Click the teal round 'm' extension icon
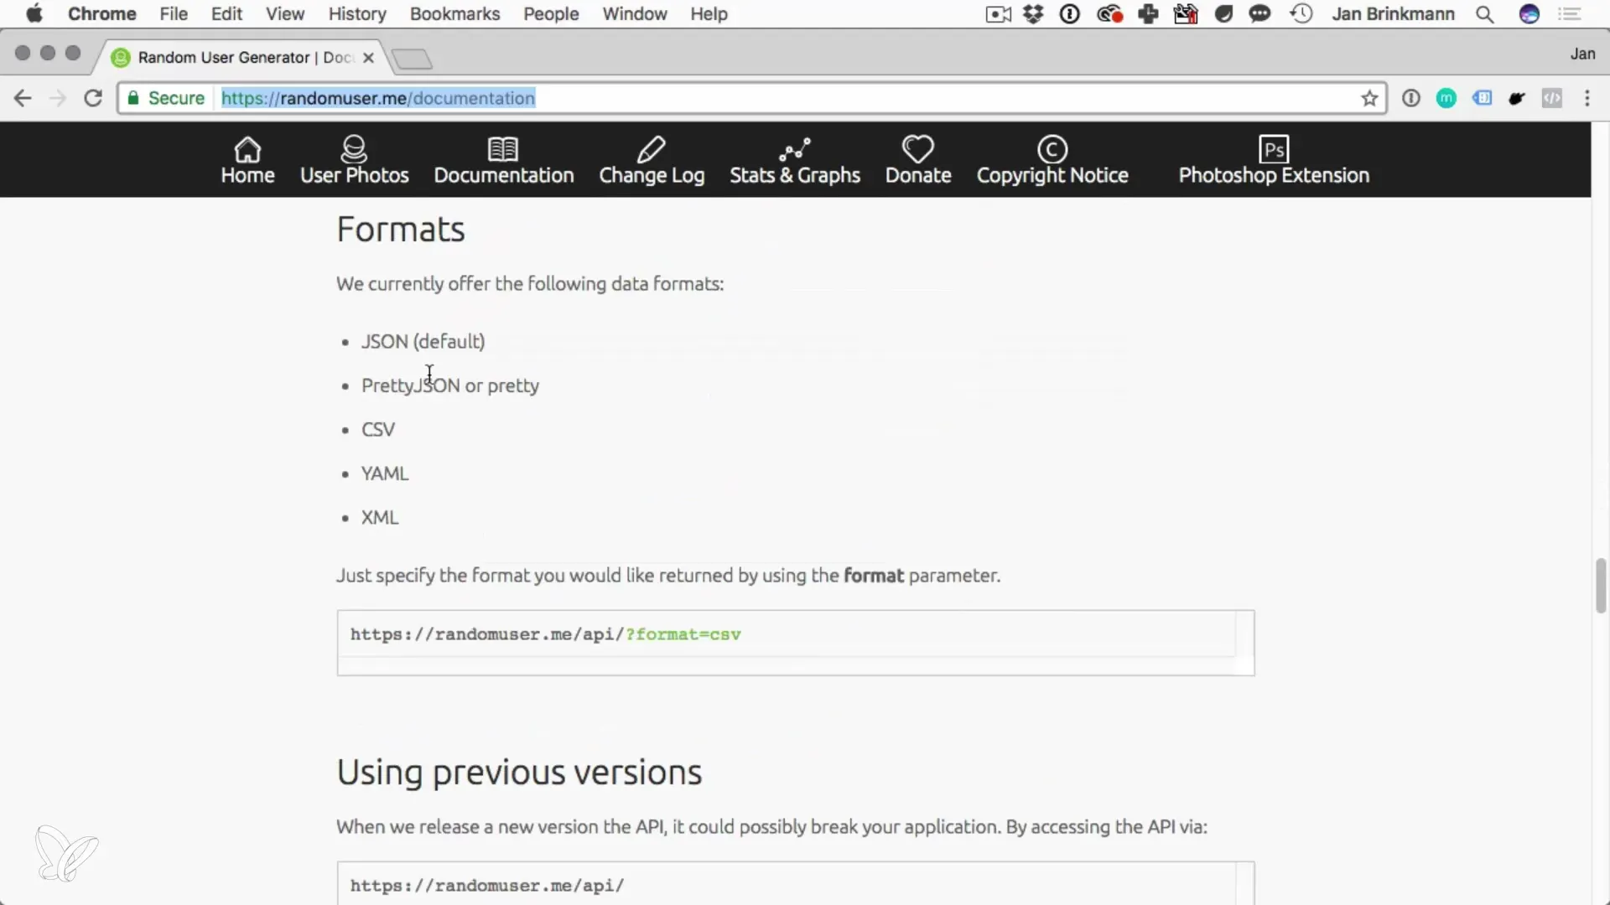 (1446, 98)
